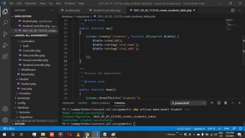This screenshot has width=245, height=138.
Task: Create a new terminal with plus icon
Action: tap(212, 103)
